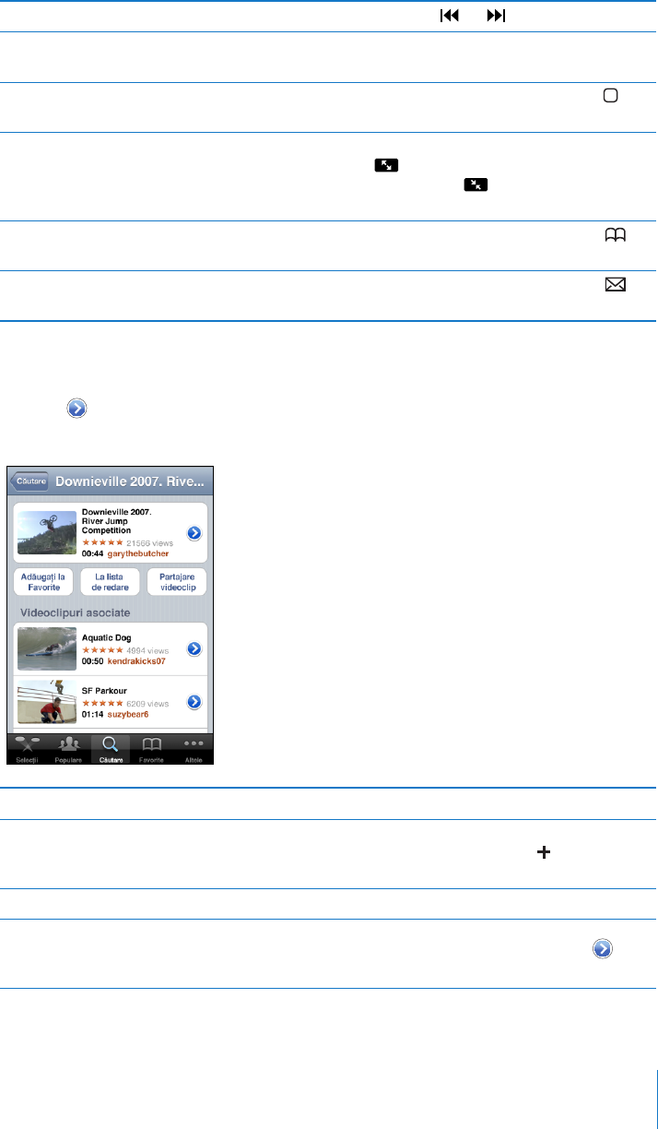Tap the Adăugați la Favorite button
The width and height of the screenshot is (658, 1129).
point(42,581)
